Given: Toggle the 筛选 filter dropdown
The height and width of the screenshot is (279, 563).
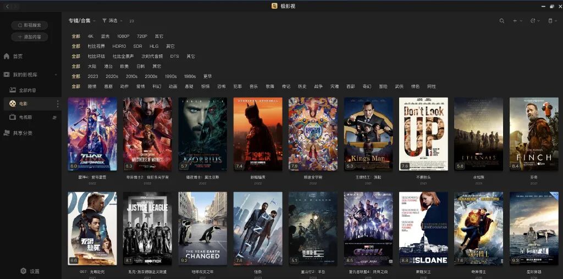Looking at the screenshot, I should click(x=112, y=21).
